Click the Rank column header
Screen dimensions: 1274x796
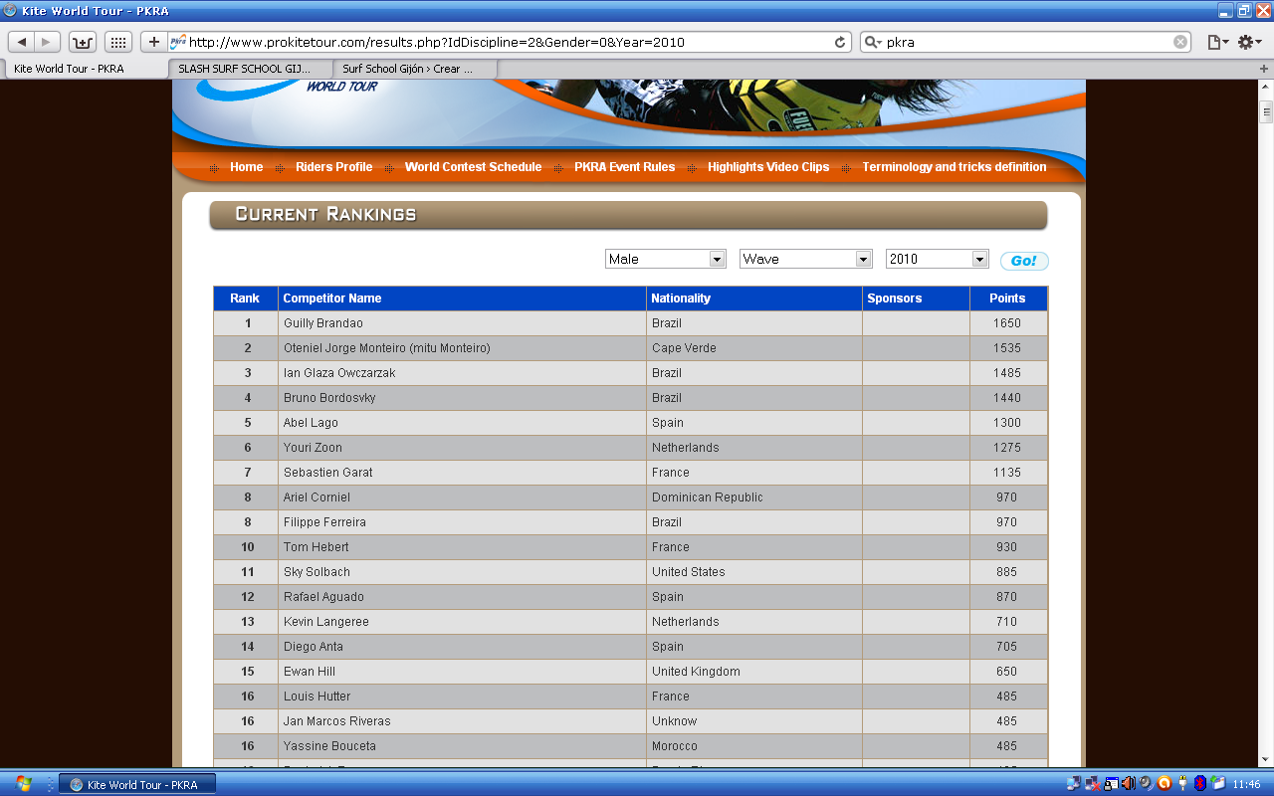[x=246, y=298]
